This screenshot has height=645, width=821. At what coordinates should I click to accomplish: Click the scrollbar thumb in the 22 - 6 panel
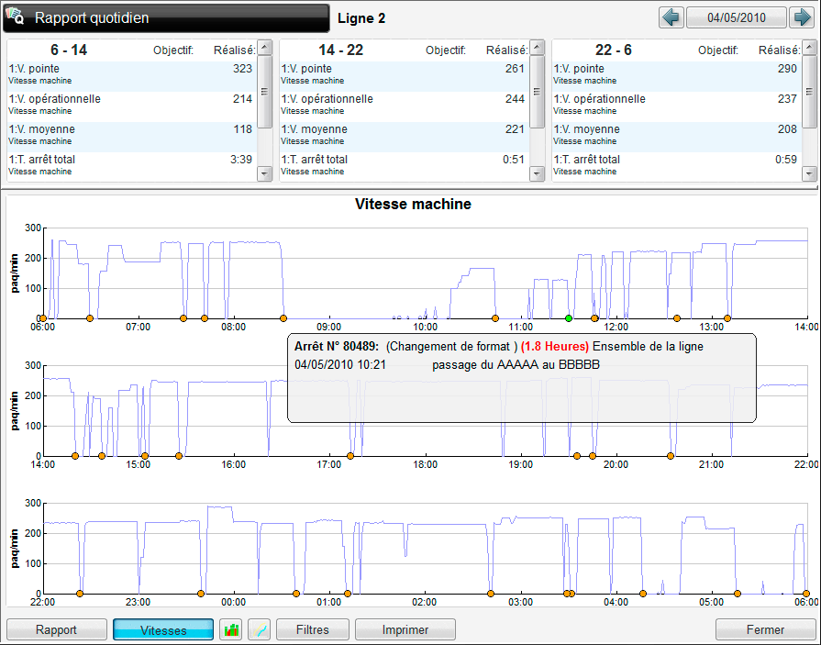[x=809, y=92]
